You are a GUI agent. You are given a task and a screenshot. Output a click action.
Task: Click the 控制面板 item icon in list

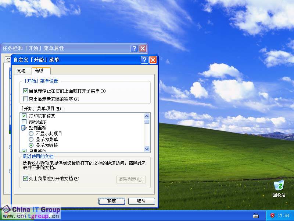point(24,128)
